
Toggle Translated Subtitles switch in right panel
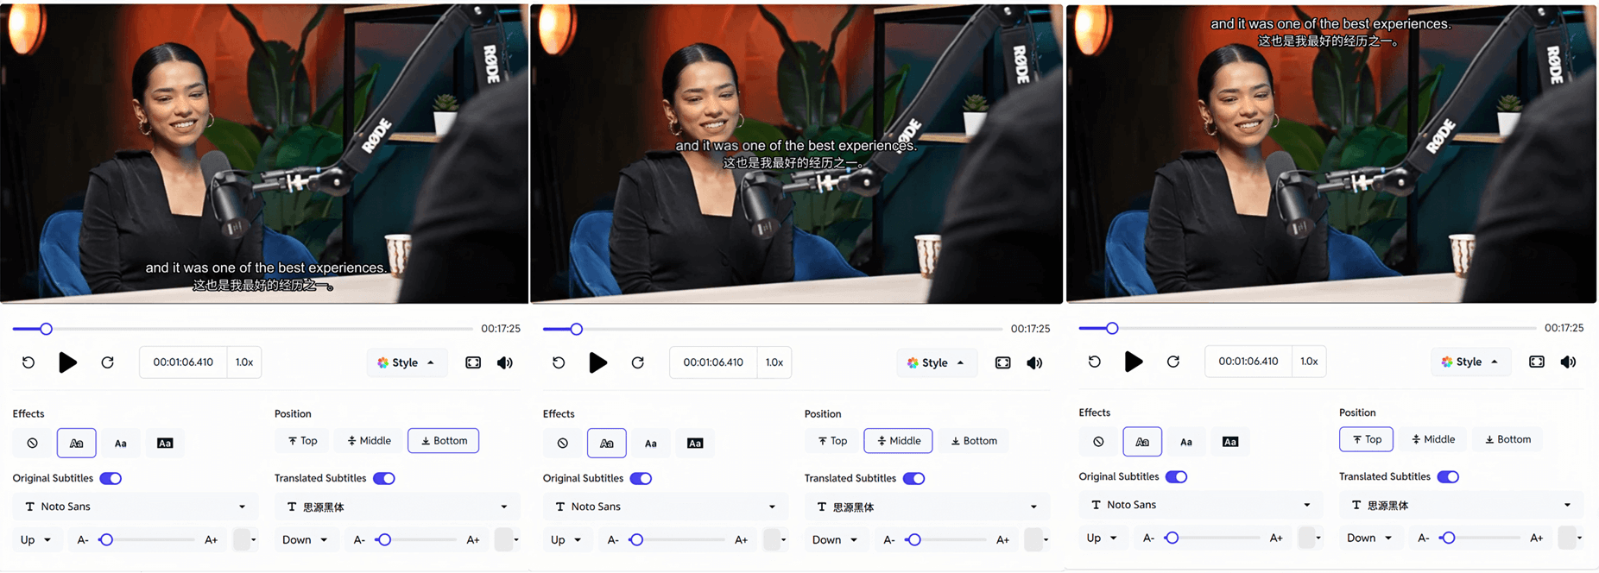(1448, 476)
